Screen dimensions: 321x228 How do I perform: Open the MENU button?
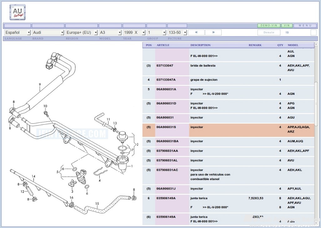305,26
